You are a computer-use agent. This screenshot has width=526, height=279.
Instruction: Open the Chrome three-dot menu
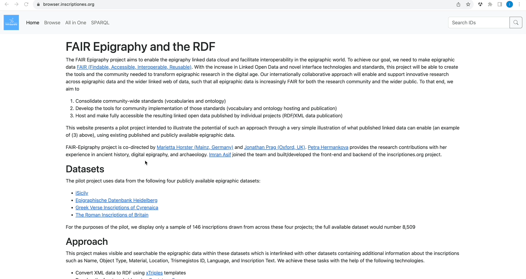click(x=519, y=4)
